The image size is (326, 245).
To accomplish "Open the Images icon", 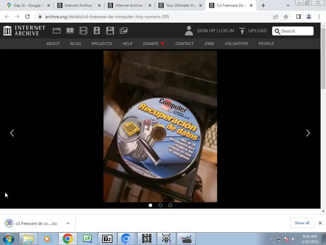I will click(x=124, y=31).
